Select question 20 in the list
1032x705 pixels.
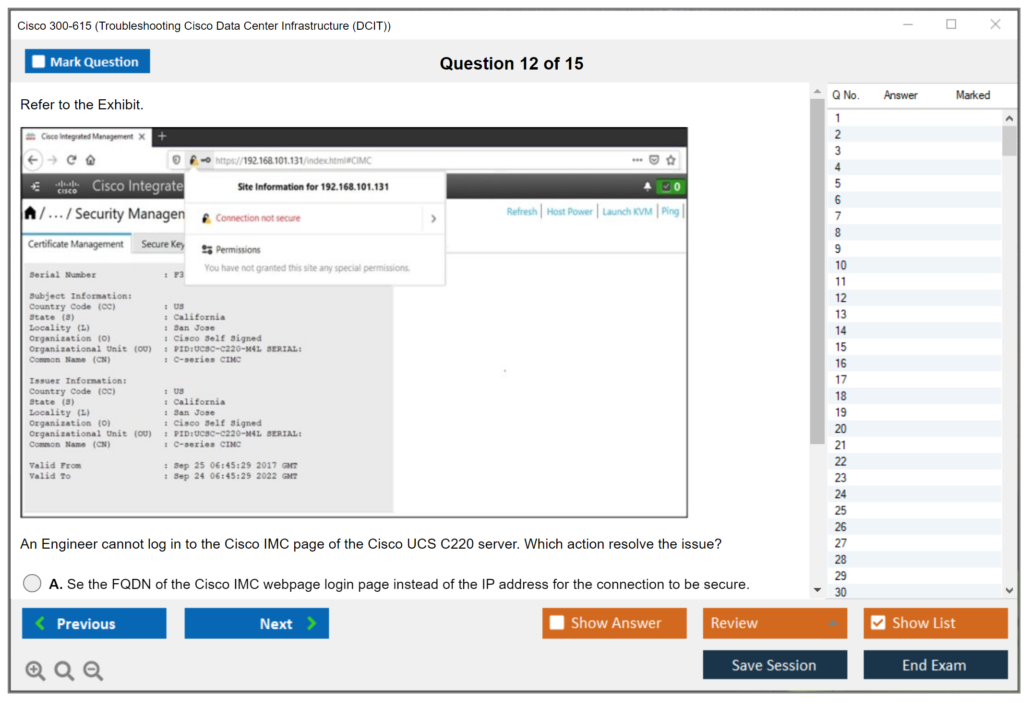point(841,429)
